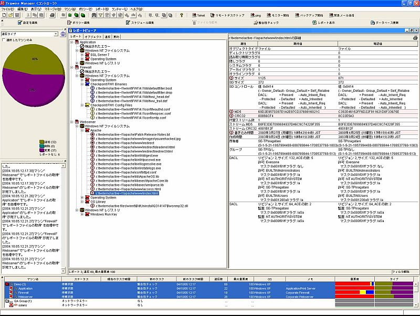
Task: Open the 違反タイプ dropdown above pie chart
Action: [x=56, y=34]
